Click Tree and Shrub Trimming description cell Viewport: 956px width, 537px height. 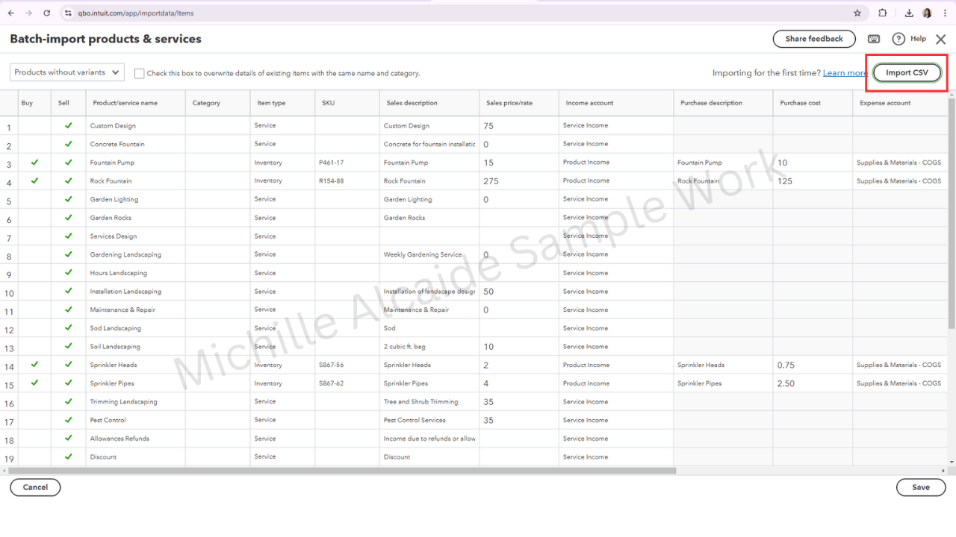pyautogui.click(x=429, y=401)
